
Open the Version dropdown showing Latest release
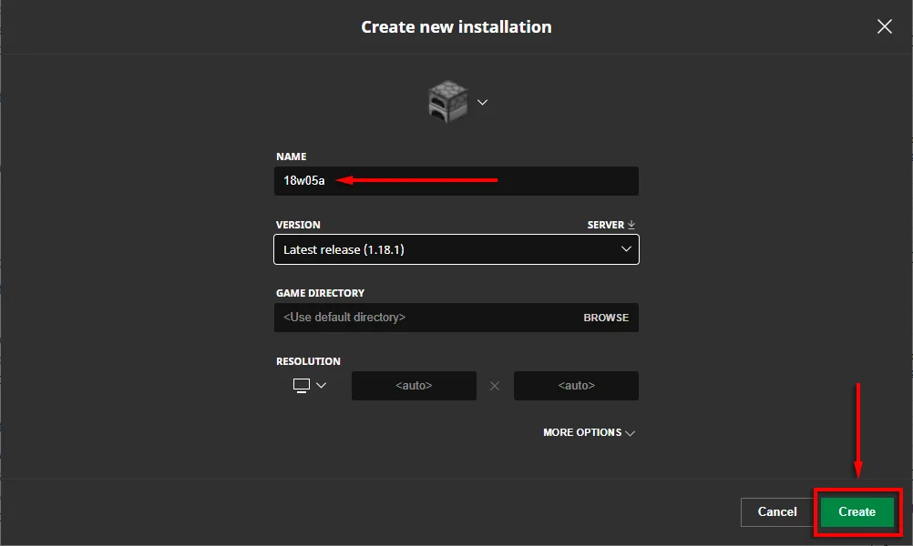456,249
